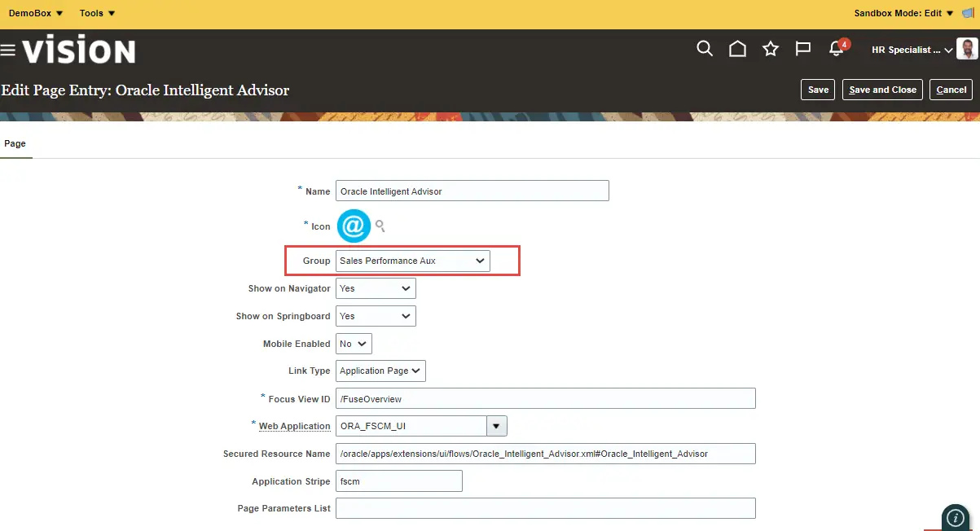Open Favorites star icon

tap(771, 49)
